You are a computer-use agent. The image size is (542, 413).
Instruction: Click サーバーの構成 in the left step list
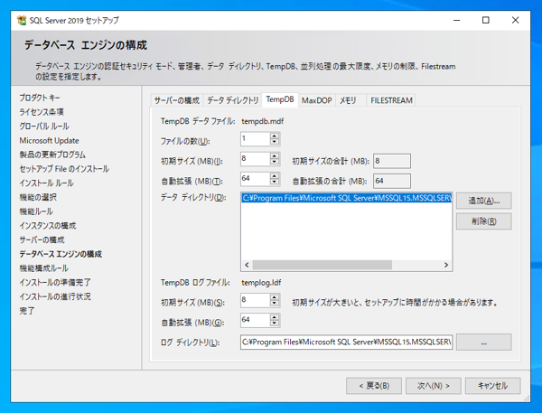pos(42,239)
